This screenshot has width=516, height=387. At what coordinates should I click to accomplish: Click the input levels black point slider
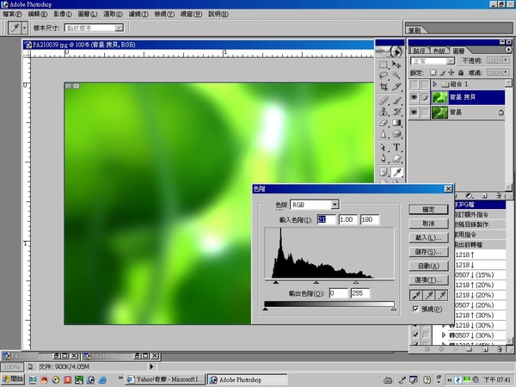coord(276,282)
